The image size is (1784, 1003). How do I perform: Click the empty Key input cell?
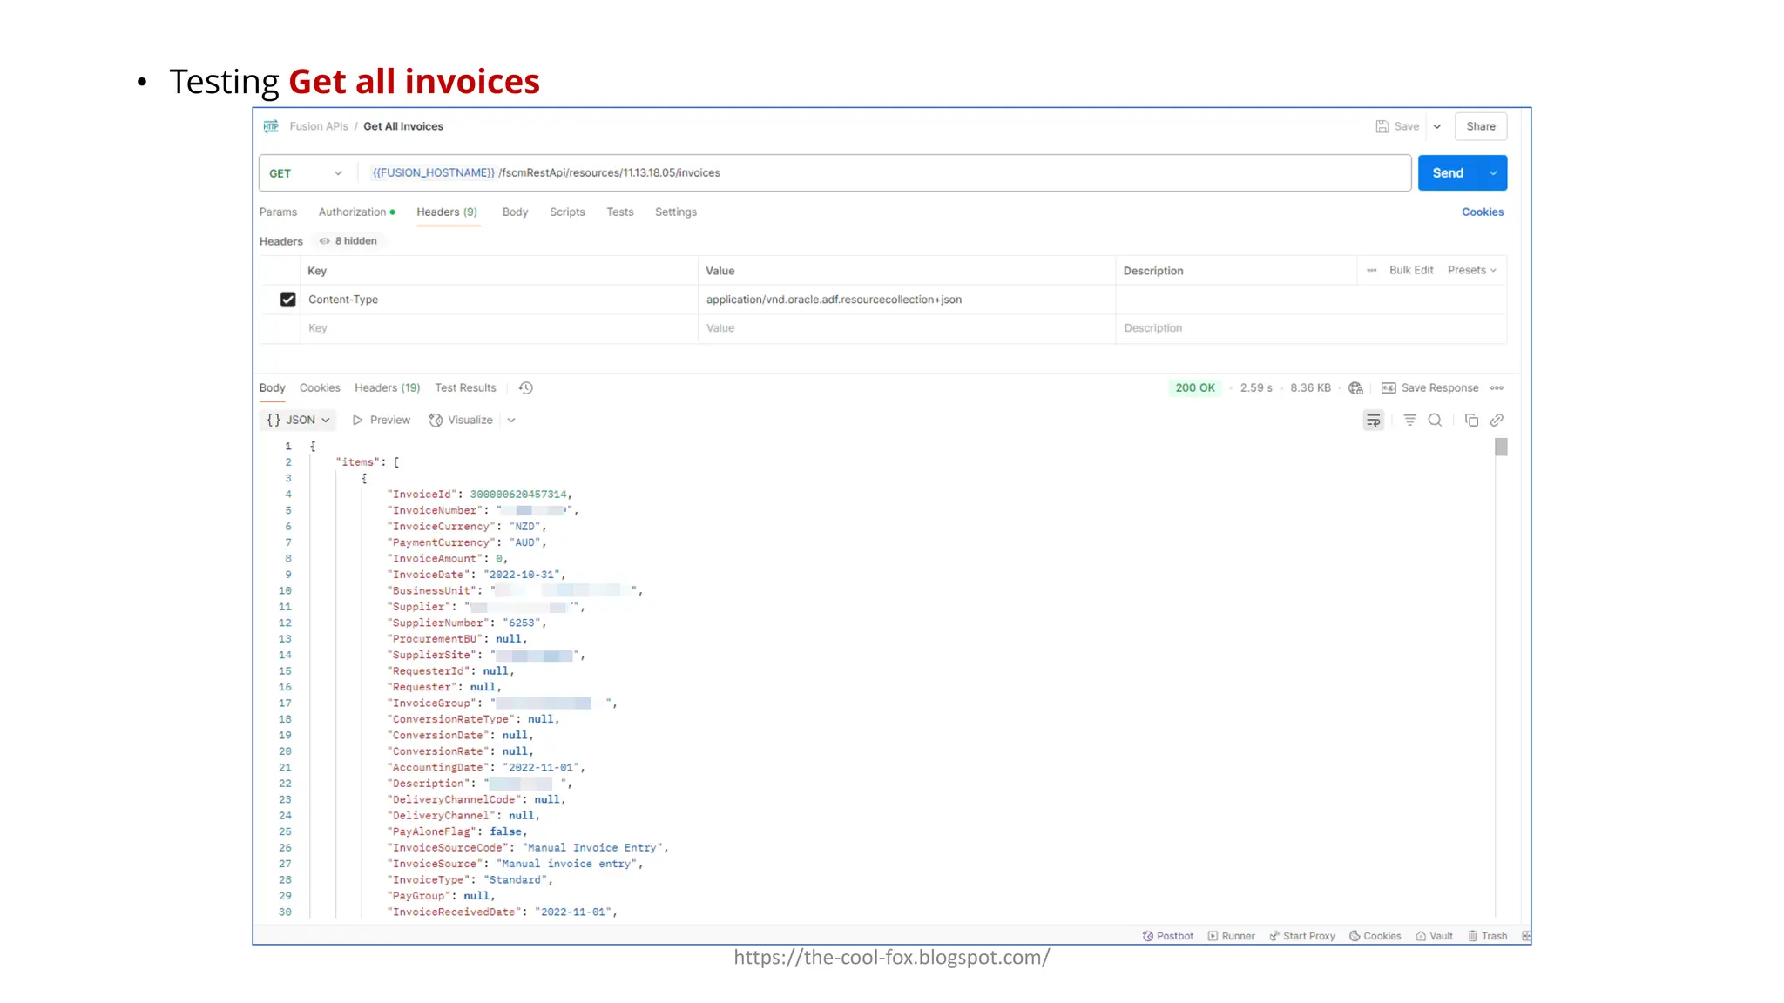(499, 328)
